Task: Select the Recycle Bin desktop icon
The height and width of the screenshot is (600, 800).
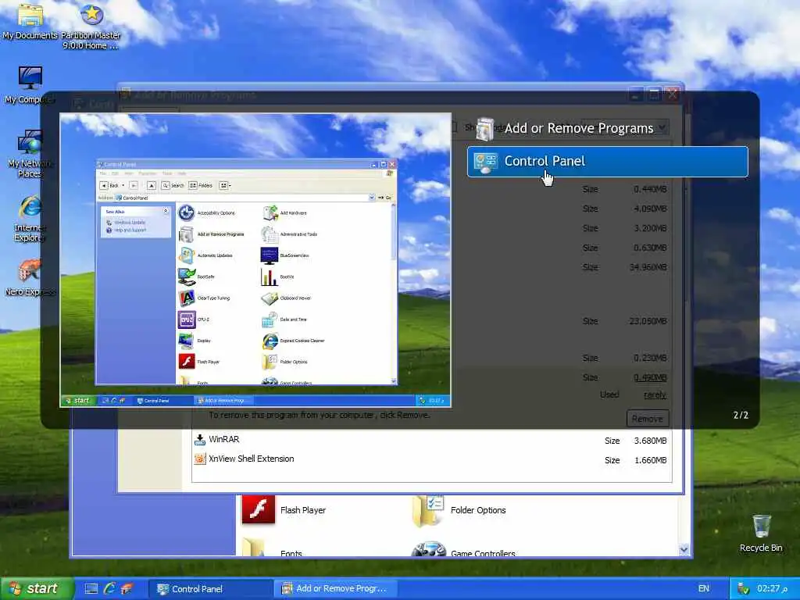Action: point(761,534)
